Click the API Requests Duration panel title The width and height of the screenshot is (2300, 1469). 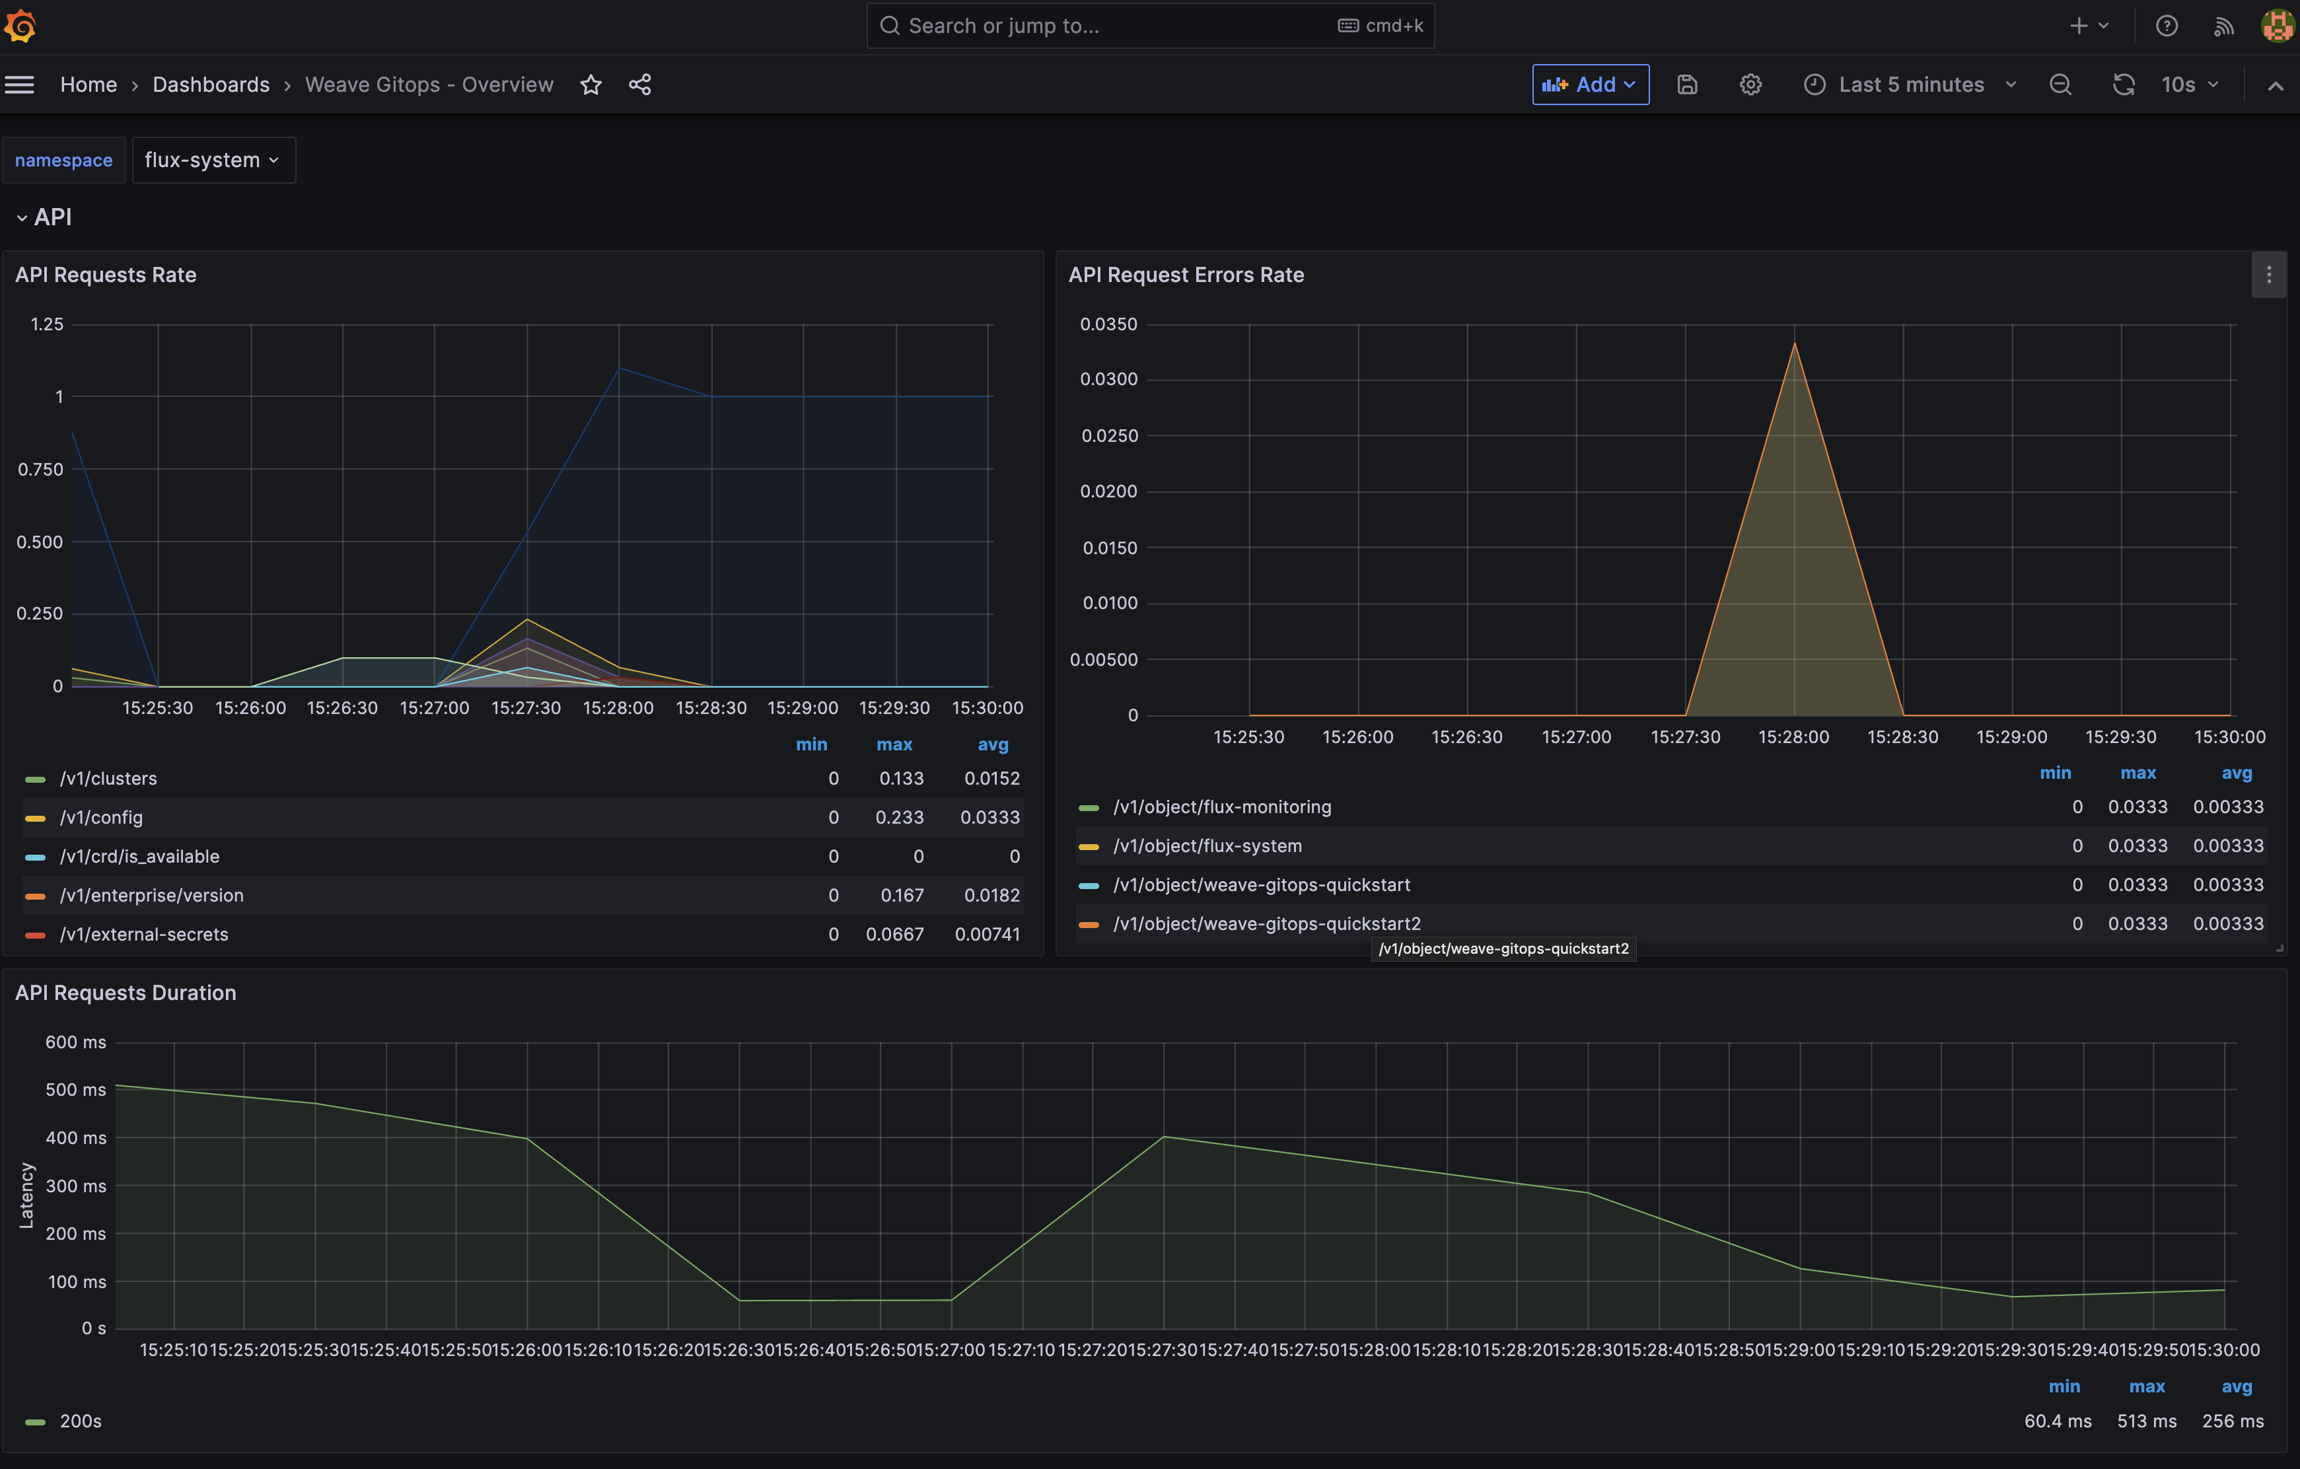click(x=126, y=993)
